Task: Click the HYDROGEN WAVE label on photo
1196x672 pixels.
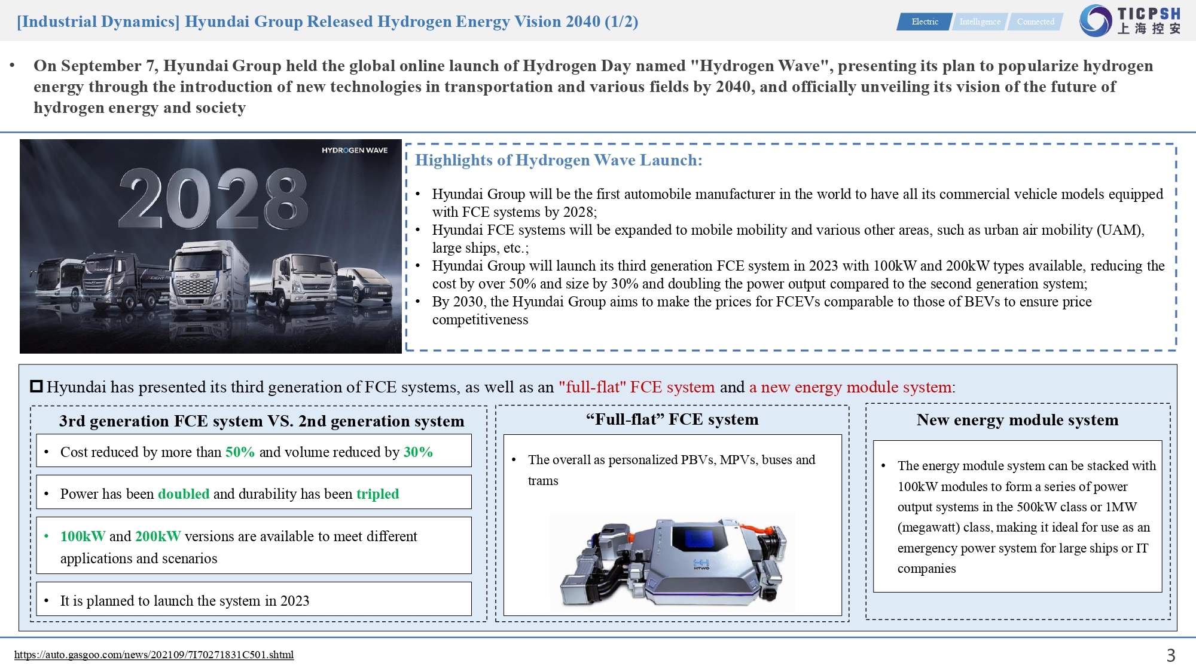Action: pyautogui.click(x=354, y=151)
